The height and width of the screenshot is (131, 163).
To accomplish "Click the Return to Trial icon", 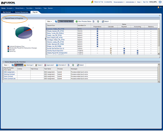I will pos(92,2).
